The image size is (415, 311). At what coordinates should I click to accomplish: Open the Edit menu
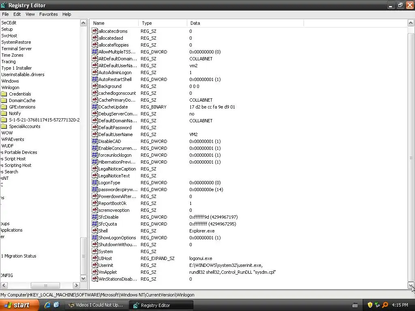(x=17, y=14)
